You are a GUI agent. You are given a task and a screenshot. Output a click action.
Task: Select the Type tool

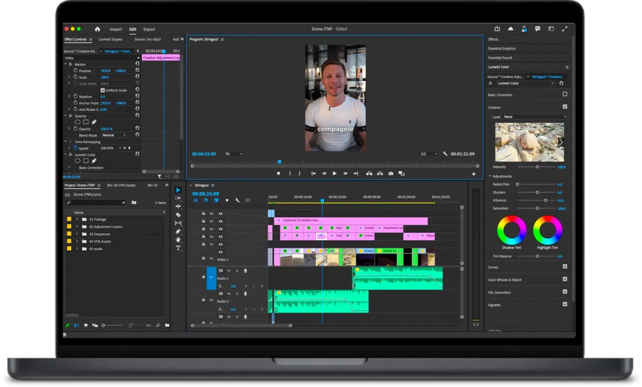pyautogui.click(x=178, y=248)
